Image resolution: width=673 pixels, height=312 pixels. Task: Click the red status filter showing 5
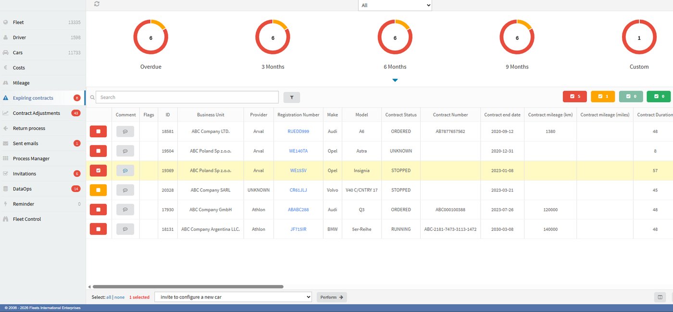coord(575,96)
